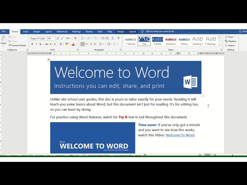Toggle Show/Hide paragraph marks

click(118, 38)
